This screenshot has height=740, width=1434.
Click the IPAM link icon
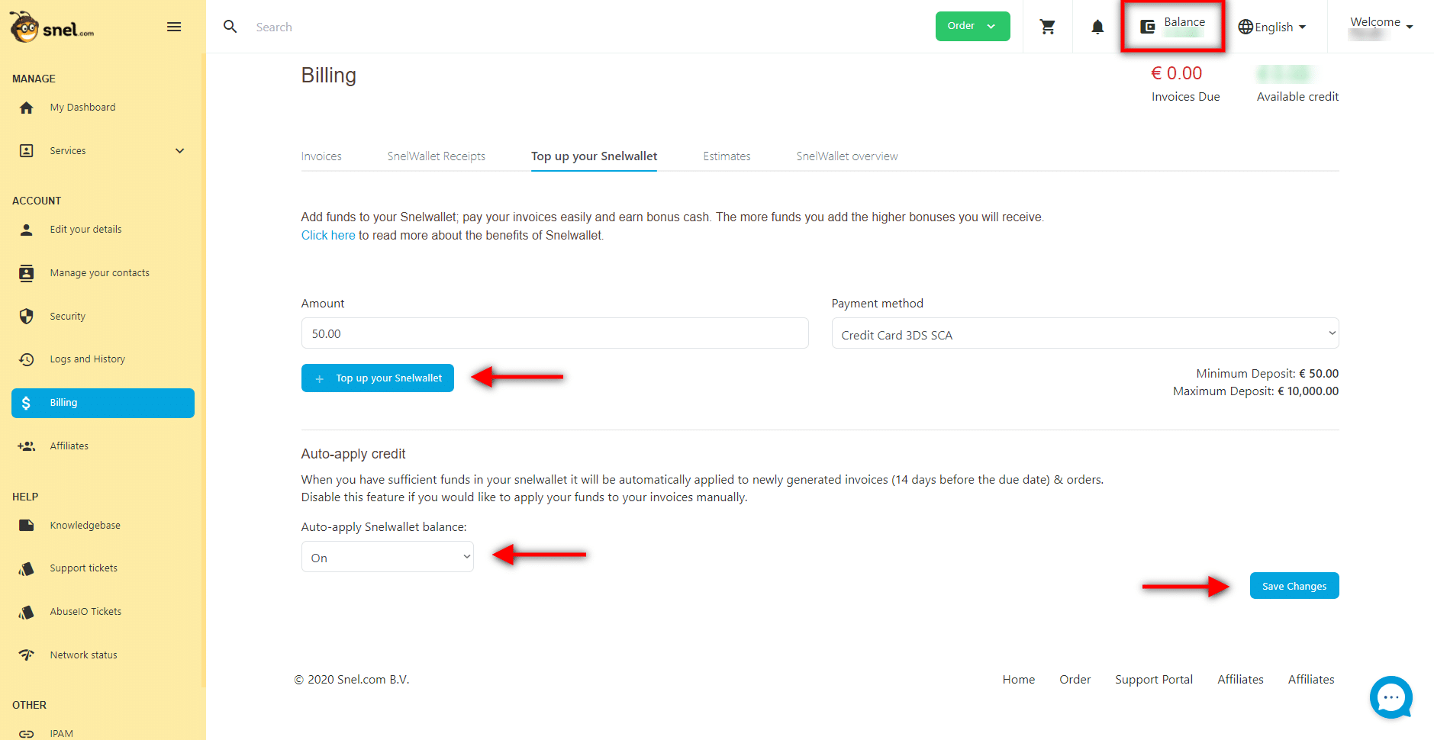[27, 734]
